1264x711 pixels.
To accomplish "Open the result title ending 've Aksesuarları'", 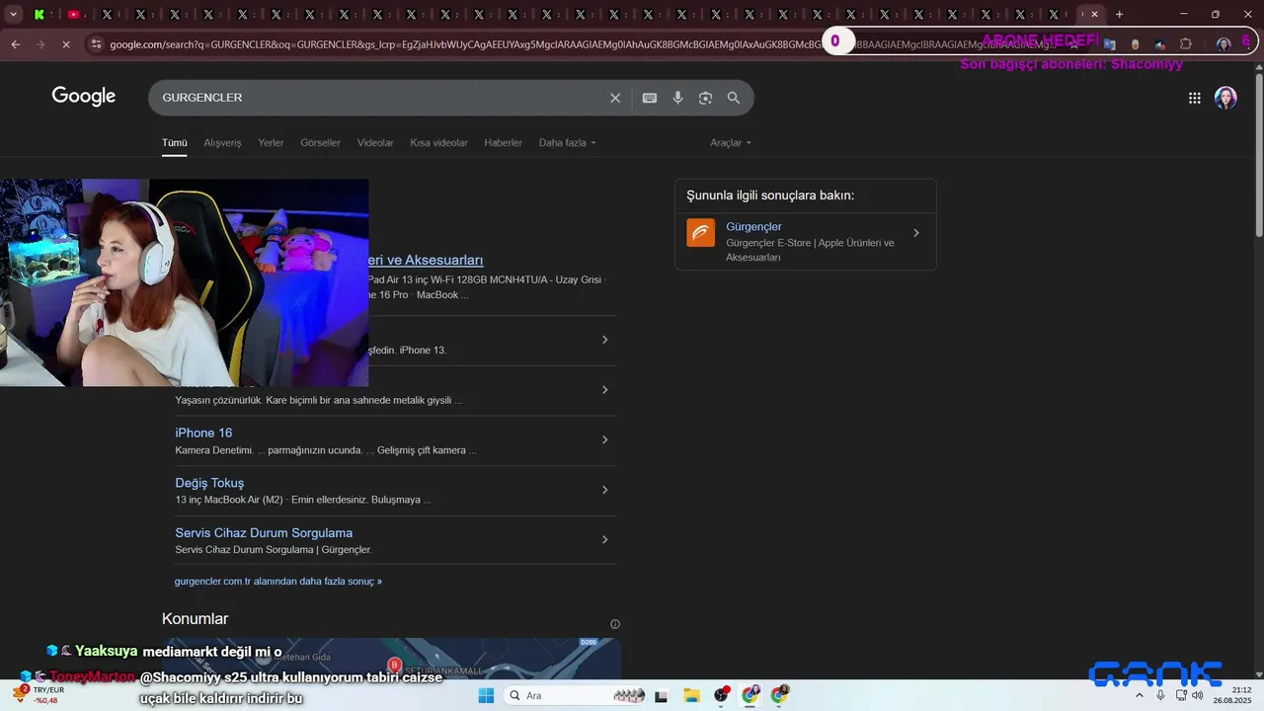I will pos(426,260).
